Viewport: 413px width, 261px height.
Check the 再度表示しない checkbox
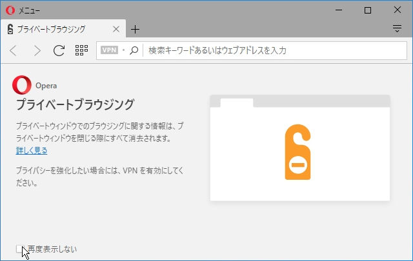pos(19,249)
